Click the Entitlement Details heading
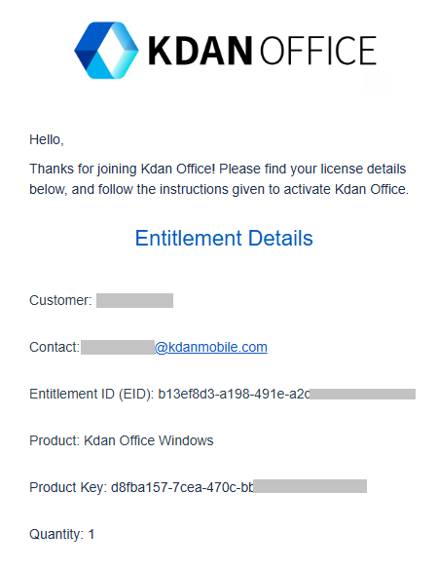The image size is (438, 569). click(224, 238)
